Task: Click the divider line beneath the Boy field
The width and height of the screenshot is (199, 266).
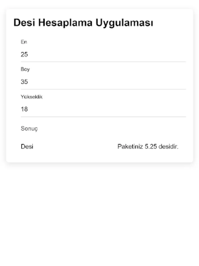Action: (x=103, y=89)
